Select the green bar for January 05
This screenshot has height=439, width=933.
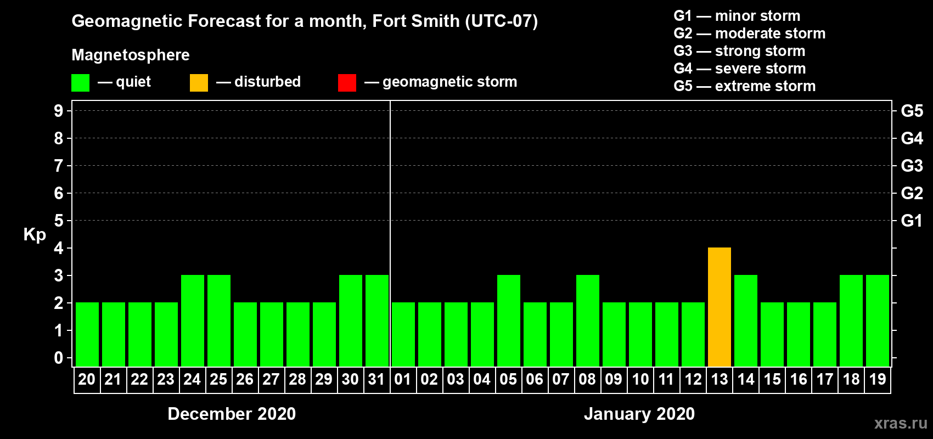509,320
